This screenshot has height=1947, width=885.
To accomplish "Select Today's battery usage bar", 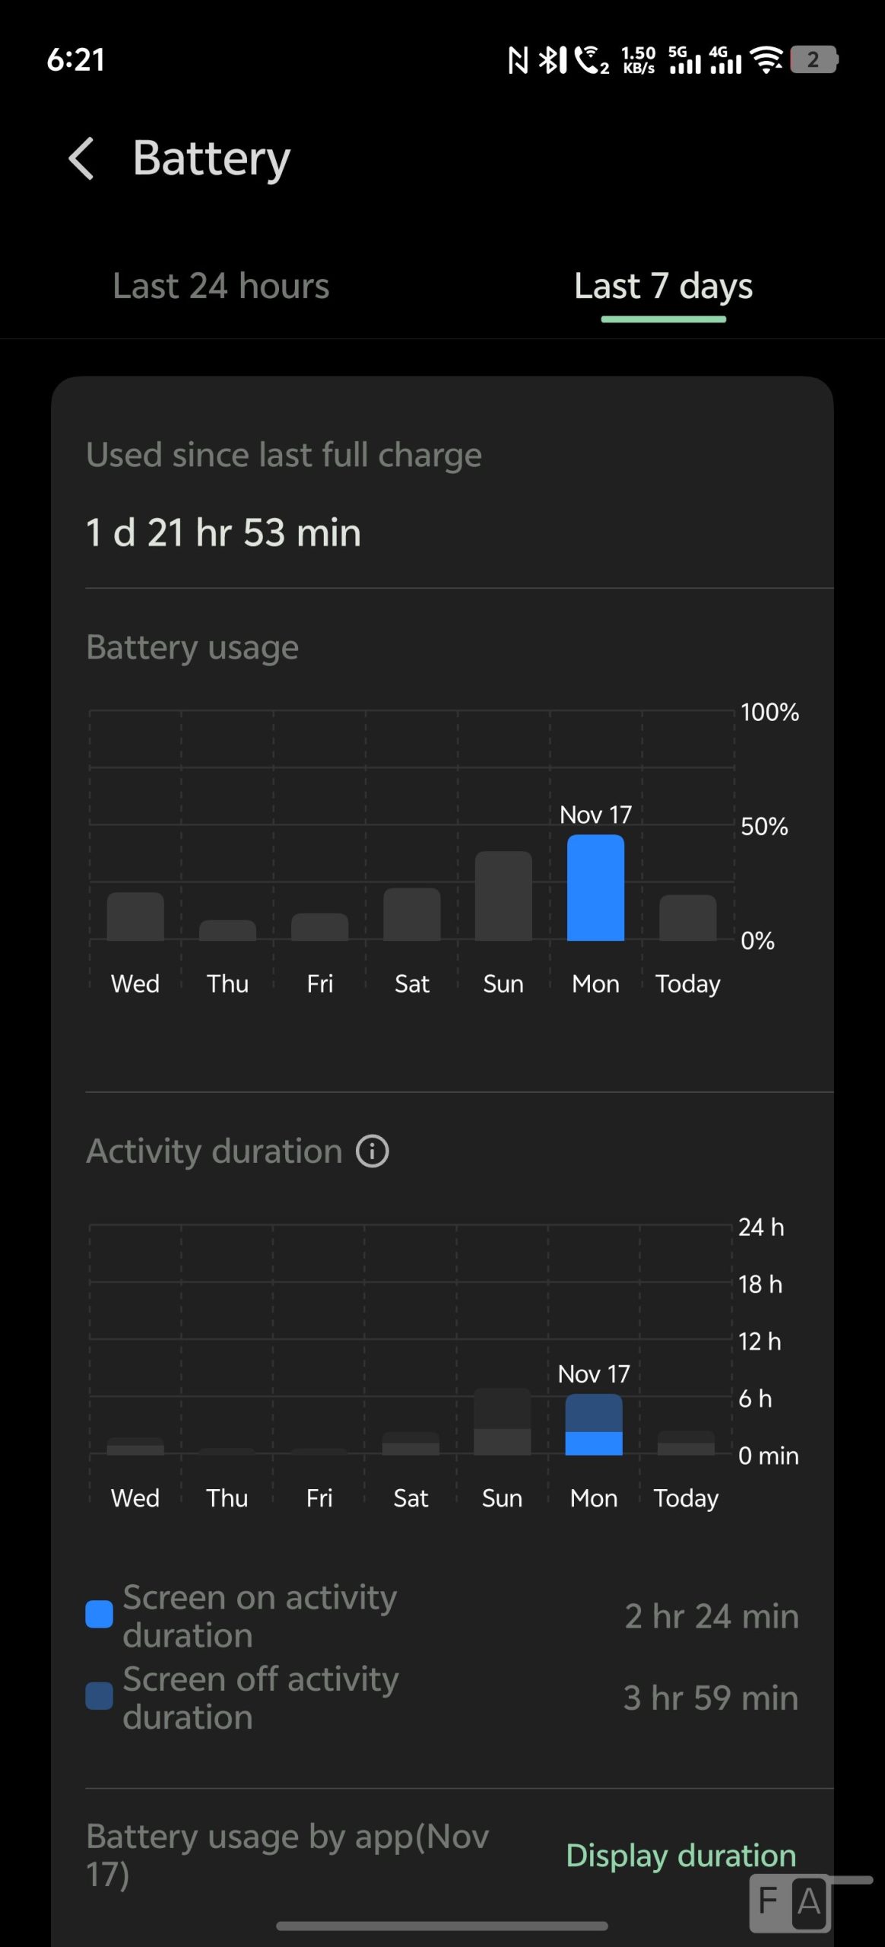I will click(x=687, y=918).
